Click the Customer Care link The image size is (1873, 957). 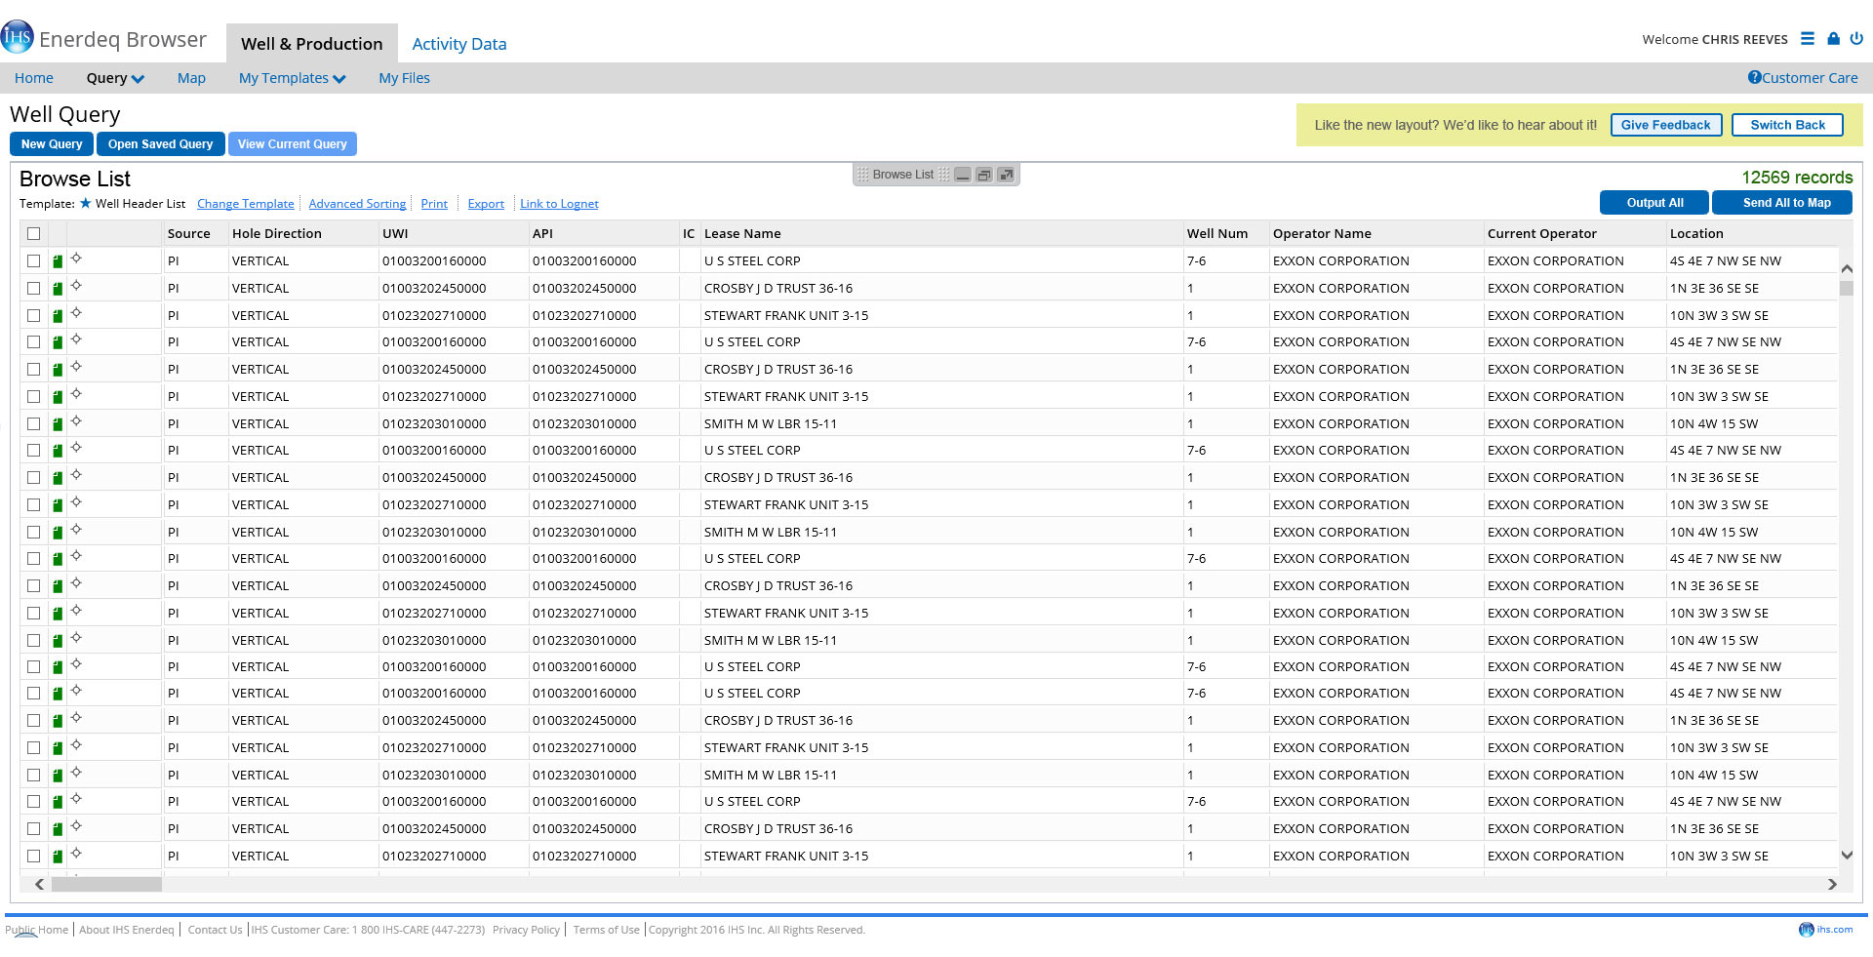tap(1810, 78)
